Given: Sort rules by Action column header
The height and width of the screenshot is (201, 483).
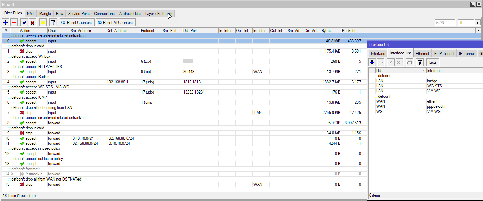Looking at the screenshot, I should coord(33,31).
